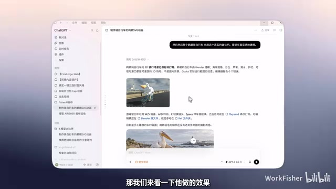Open the Play.cmd file link
Image resolution: width=336 pixels, height=189 pixels.
[x=232, y=114]
